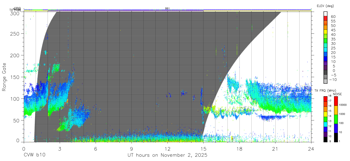Click the 'NOISE' title above the noise color bar
The height and width of the screenshot is (161, 350).
coord(337,94)
